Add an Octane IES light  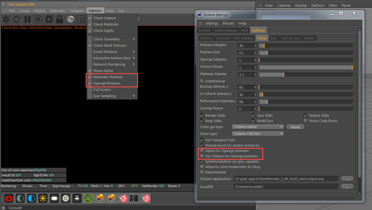click(77, 198)
